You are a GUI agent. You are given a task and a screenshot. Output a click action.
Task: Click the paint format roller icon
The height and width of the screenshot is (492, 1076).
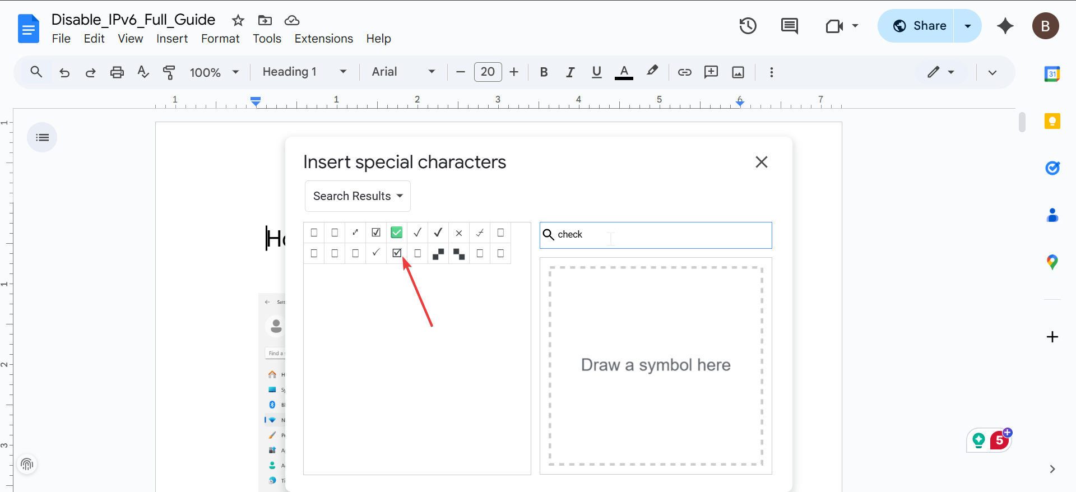(169, 72)
